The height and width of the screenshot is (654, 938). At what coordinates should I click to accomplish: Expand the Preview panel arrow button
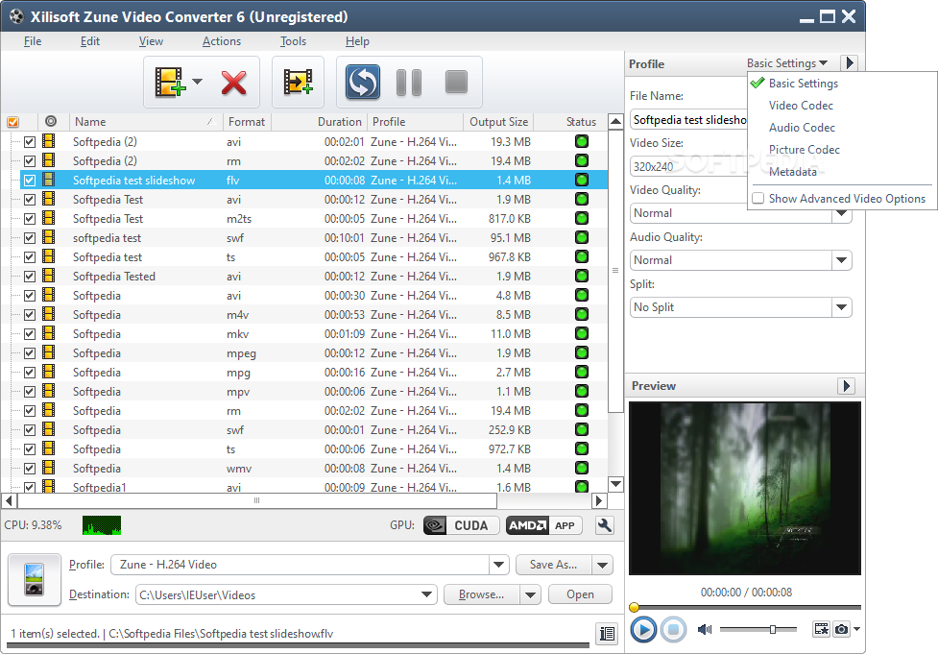pos(846,386)
